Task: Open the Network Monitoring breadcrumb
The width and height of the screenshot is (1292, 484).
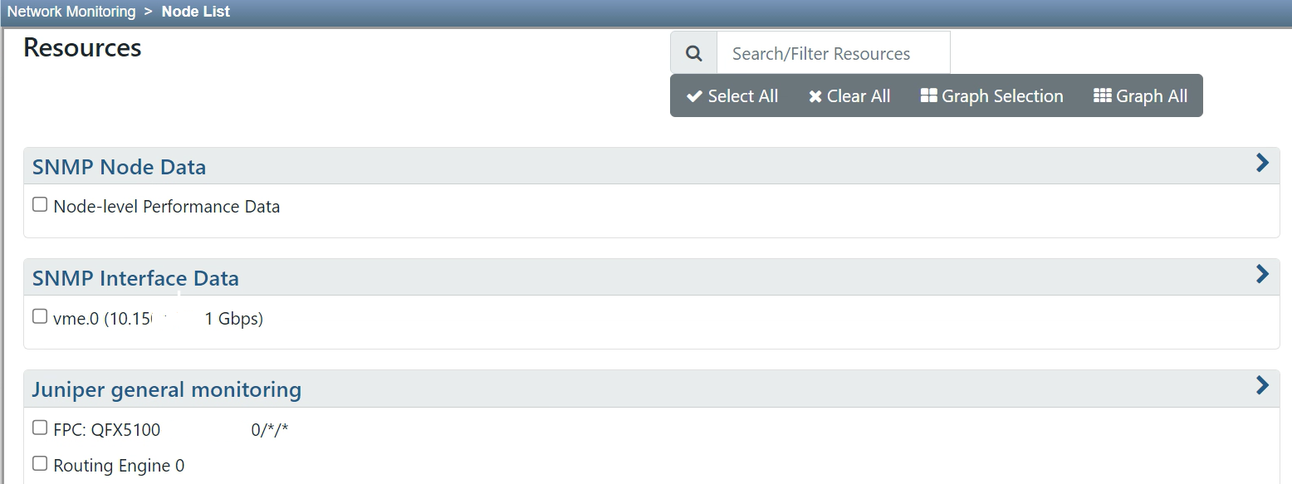Action: [x=71, y=11]
